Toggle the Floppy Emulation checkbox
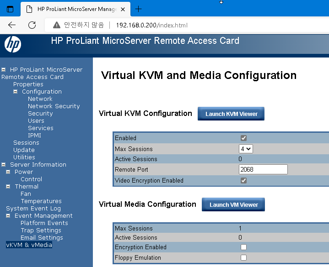Screen dimensions: 329x267 pyautogui.click(x=243, y=257)
